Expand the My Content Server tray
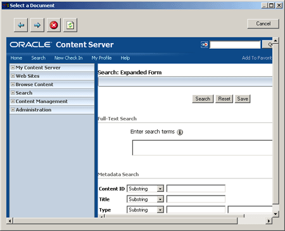 (13, 68)
